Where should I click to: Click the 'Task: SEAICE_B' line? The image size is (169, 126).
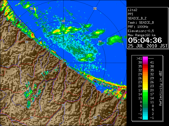click(x=141, y=23)
